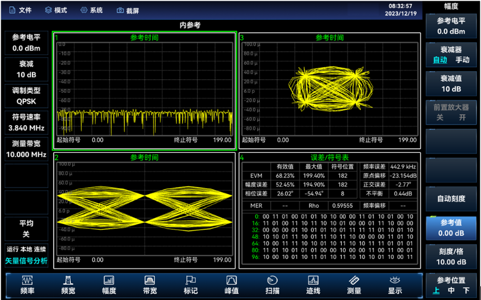Screen dimensions: 481x300
Task: Open the 模式 mode menu
Action: 56,10
